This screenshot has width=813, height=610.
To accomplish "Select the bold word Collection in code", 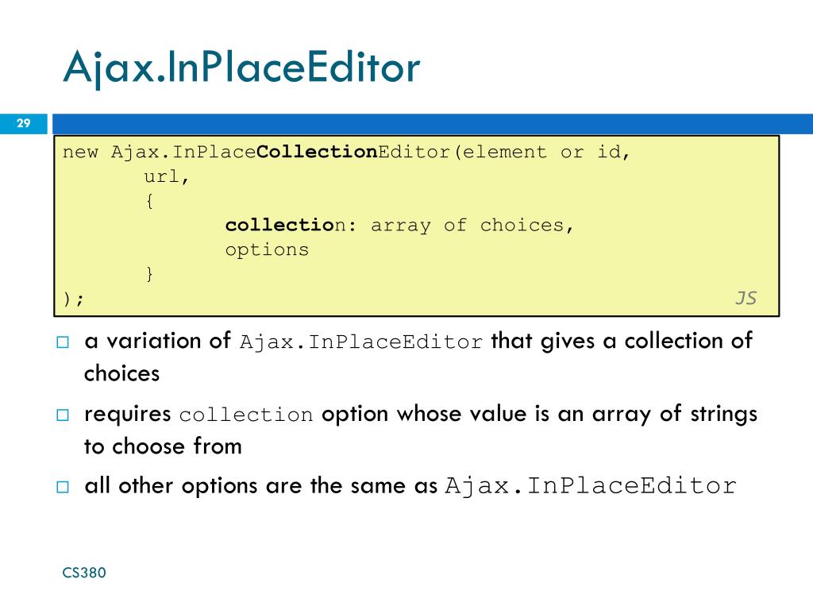I will tap(317, 152).
